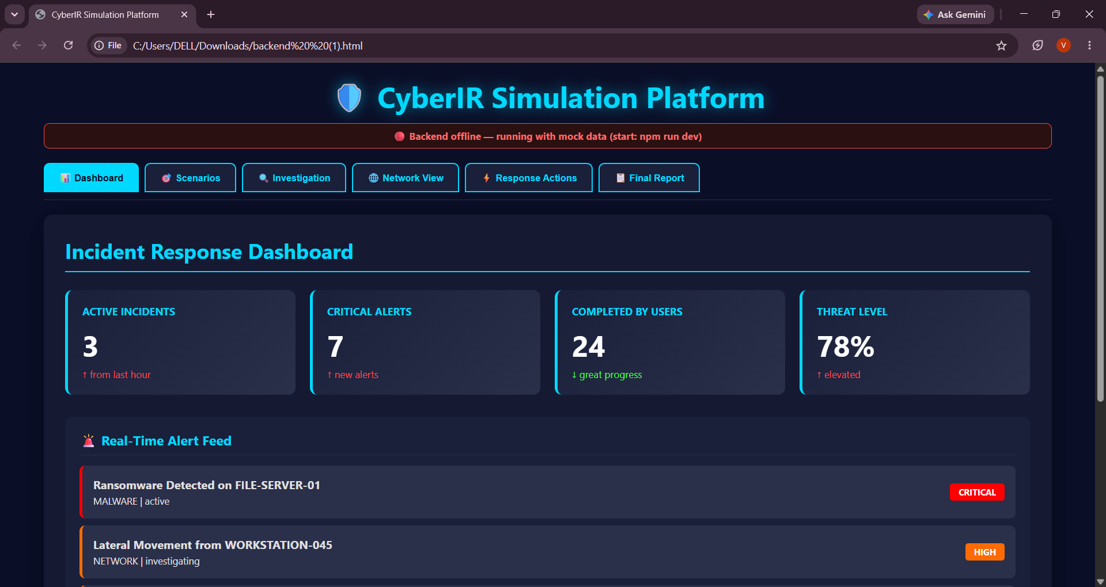
Task: Click the scrollbar down arrow
Action: click(x=1100, y=582)
